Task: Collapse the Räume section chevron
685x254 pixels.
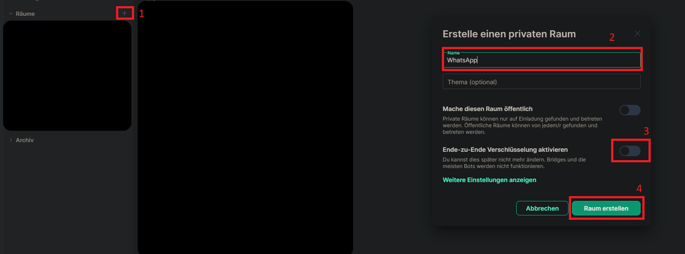Action: pyautogui.click(x=11, y=14)
